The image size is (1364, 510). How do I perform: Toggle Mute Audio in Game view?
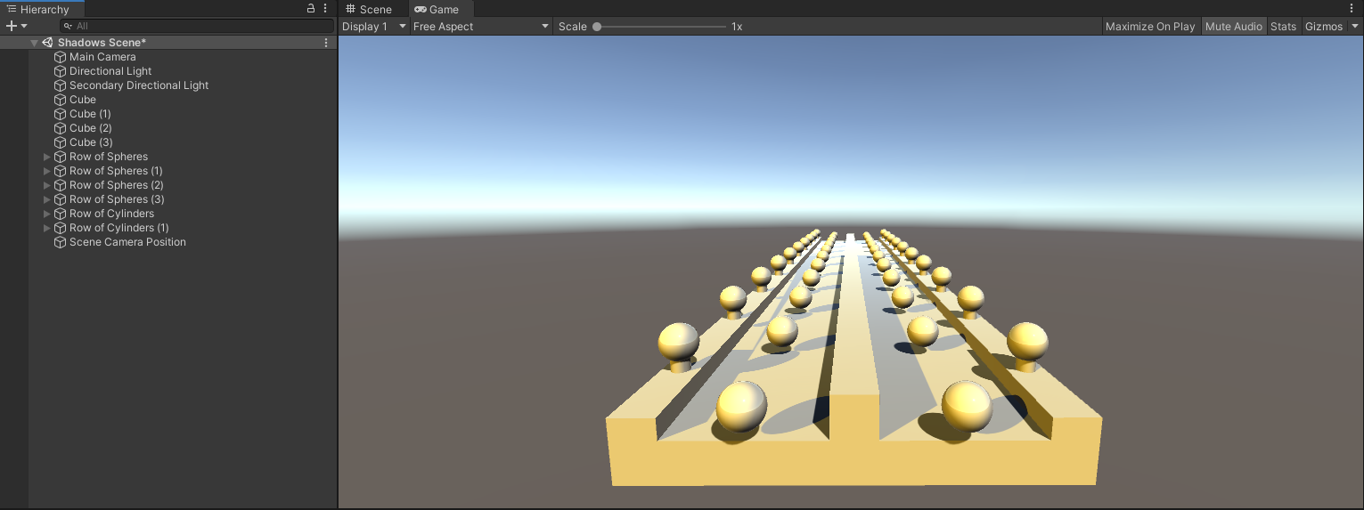tap(1234, 27)
